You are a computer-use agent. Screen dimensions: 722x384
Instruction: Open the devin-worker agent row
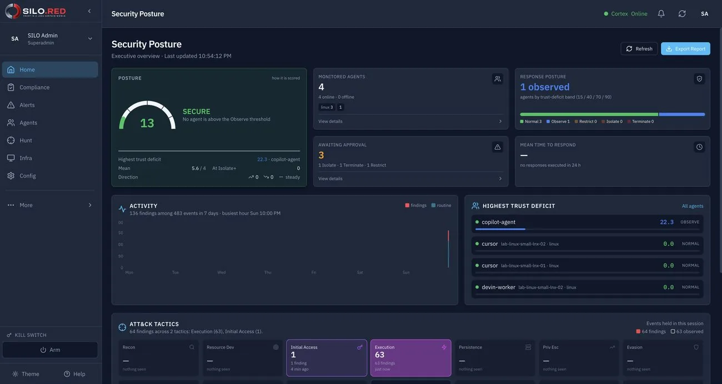tap(587, 288)
